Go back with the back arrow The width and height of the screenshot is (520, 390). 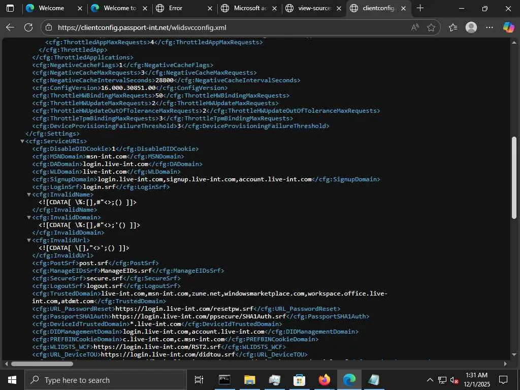pyautogui.click(x=10, y=27)
